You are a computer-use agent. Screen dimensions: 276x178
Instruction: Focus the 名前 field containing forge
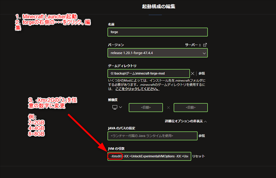[x=158, y=32]
